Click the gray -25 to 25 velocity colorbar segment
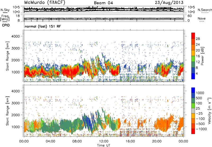212x147 pixels. point(193,111)
